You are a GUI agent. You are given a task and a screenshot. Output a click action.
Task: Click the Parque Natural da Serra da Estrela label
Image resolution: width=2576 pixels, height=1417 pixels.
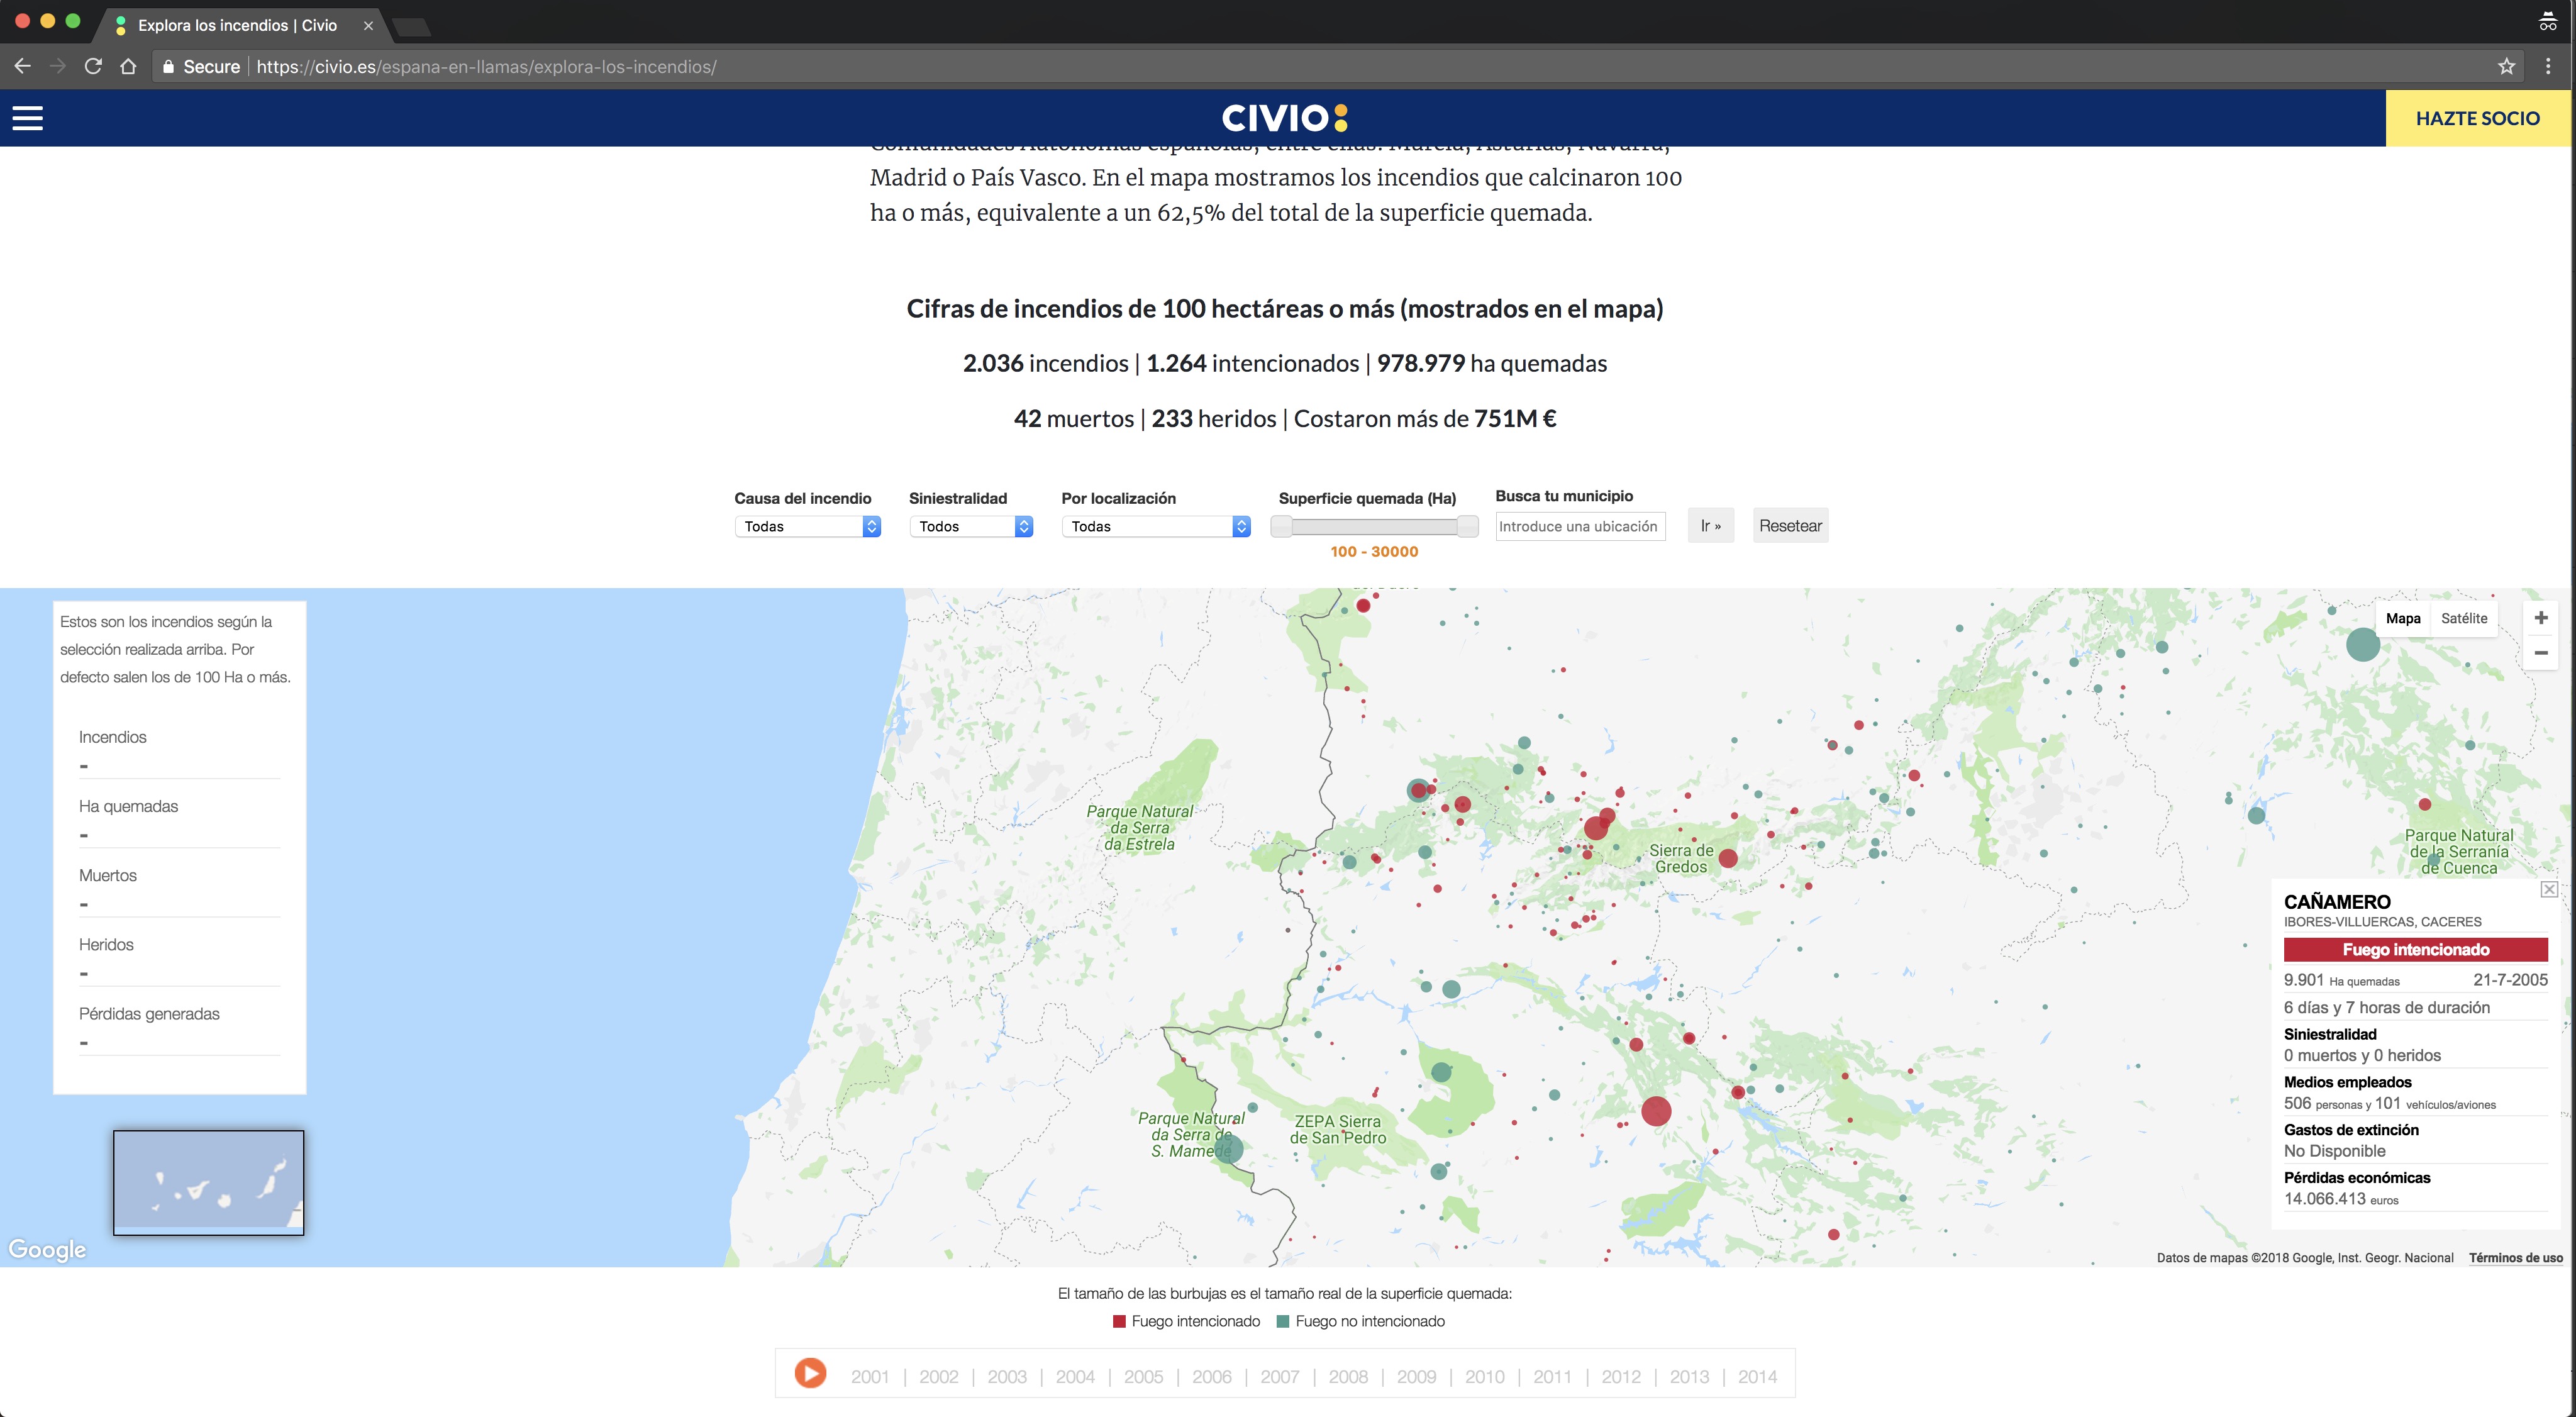[1140, 827]
